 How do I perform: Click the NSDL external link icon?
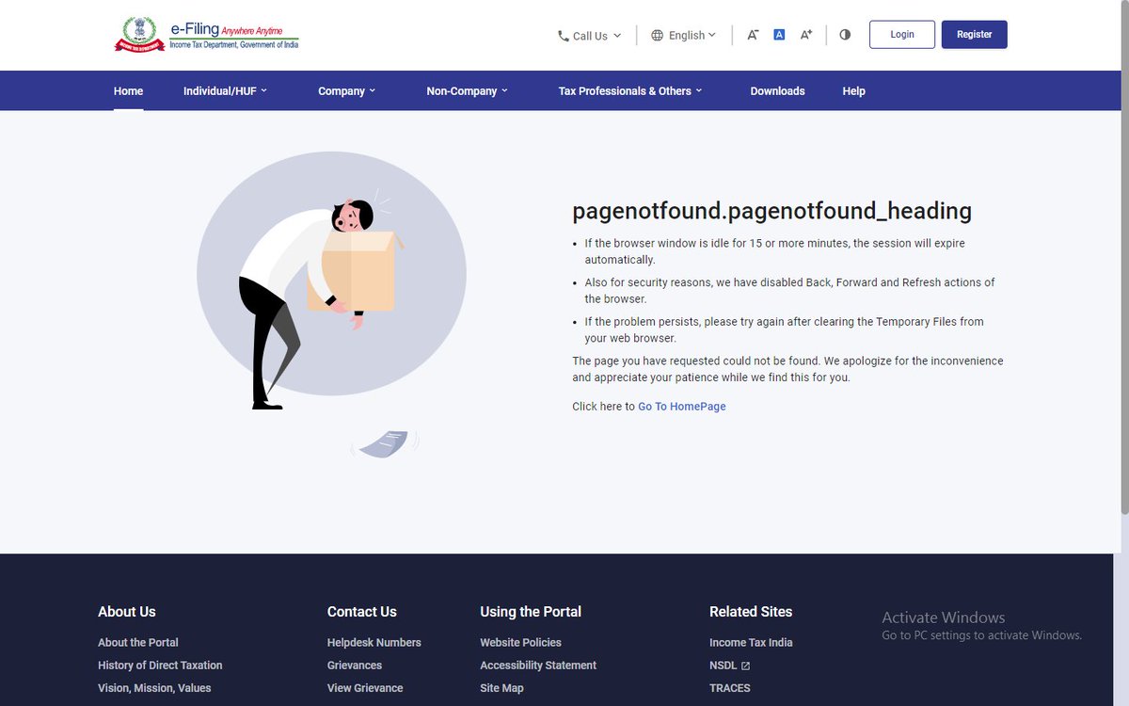tap(745, 666)
